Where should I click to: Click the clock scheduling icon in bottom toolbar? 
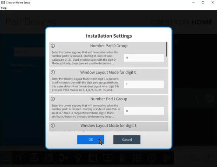(x=152, y=158)
